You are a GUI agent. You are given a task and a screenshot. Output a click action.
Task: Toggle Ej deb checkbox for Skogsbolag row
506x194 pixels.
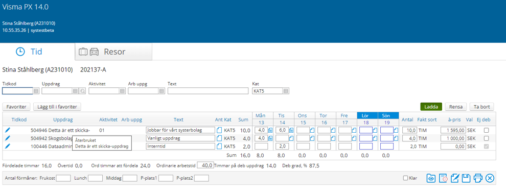(x=486, y=138)
